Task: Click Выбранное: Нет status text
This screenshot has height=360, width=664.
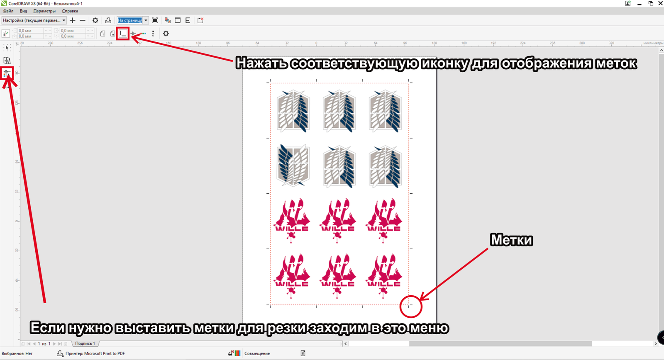Action: tap(17, 354)
